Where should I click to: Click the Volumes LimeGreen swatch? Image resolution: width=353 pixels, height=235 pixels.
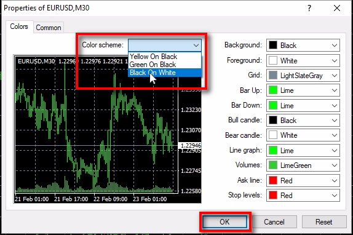273,165
